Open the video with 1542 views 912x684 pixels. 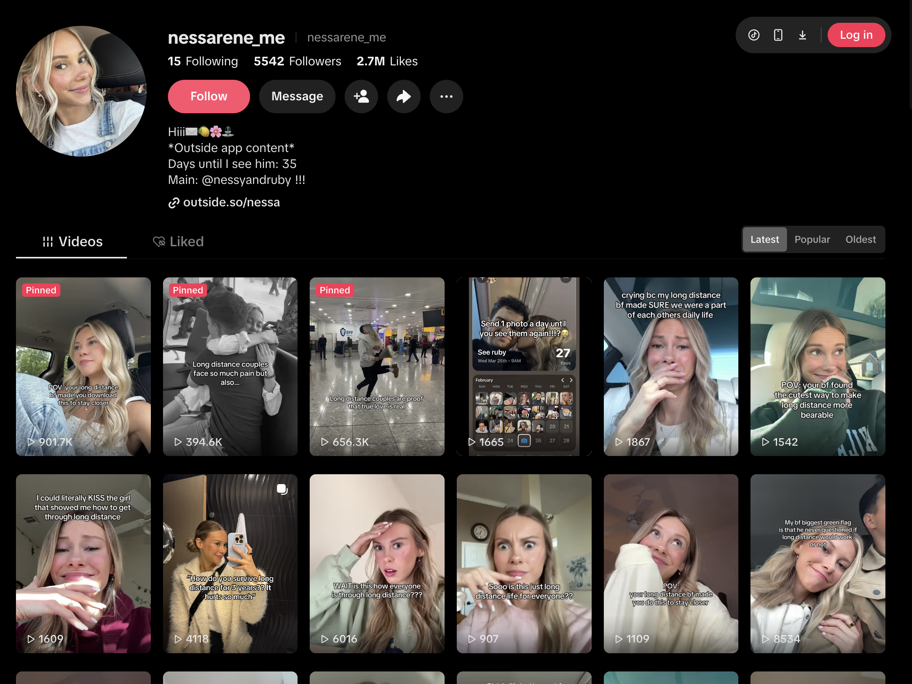click(818, 367)
